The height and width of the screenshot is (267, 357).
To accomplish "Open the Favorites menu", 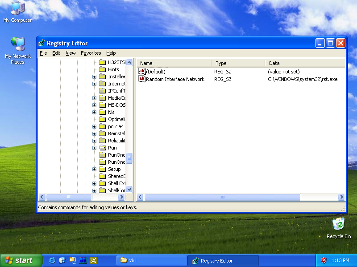I will click(91, 53).
